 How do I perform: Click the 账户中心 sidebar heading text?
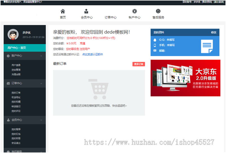[17, 56]
